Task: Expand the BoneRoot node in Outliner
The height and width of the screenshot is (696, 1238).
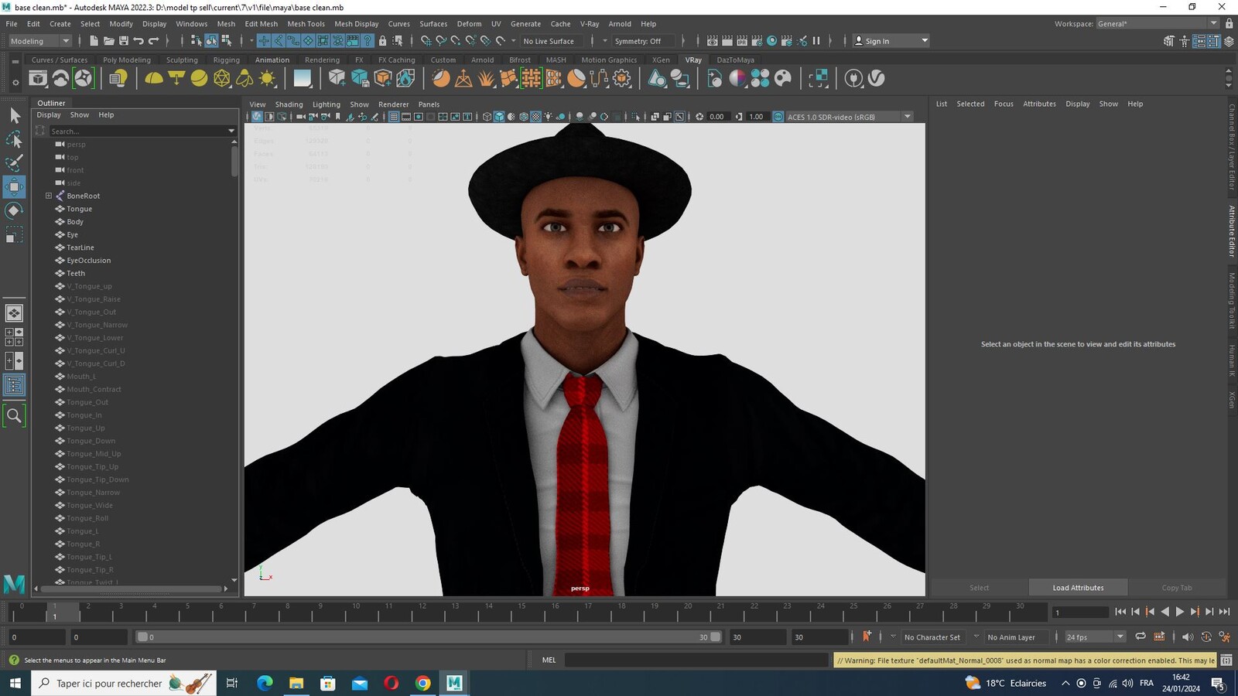Action: coord(49,196)
